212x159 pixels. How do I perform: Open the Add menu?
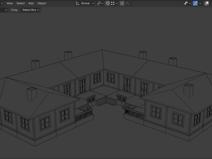pyautogui.click(x=31, y=3)
